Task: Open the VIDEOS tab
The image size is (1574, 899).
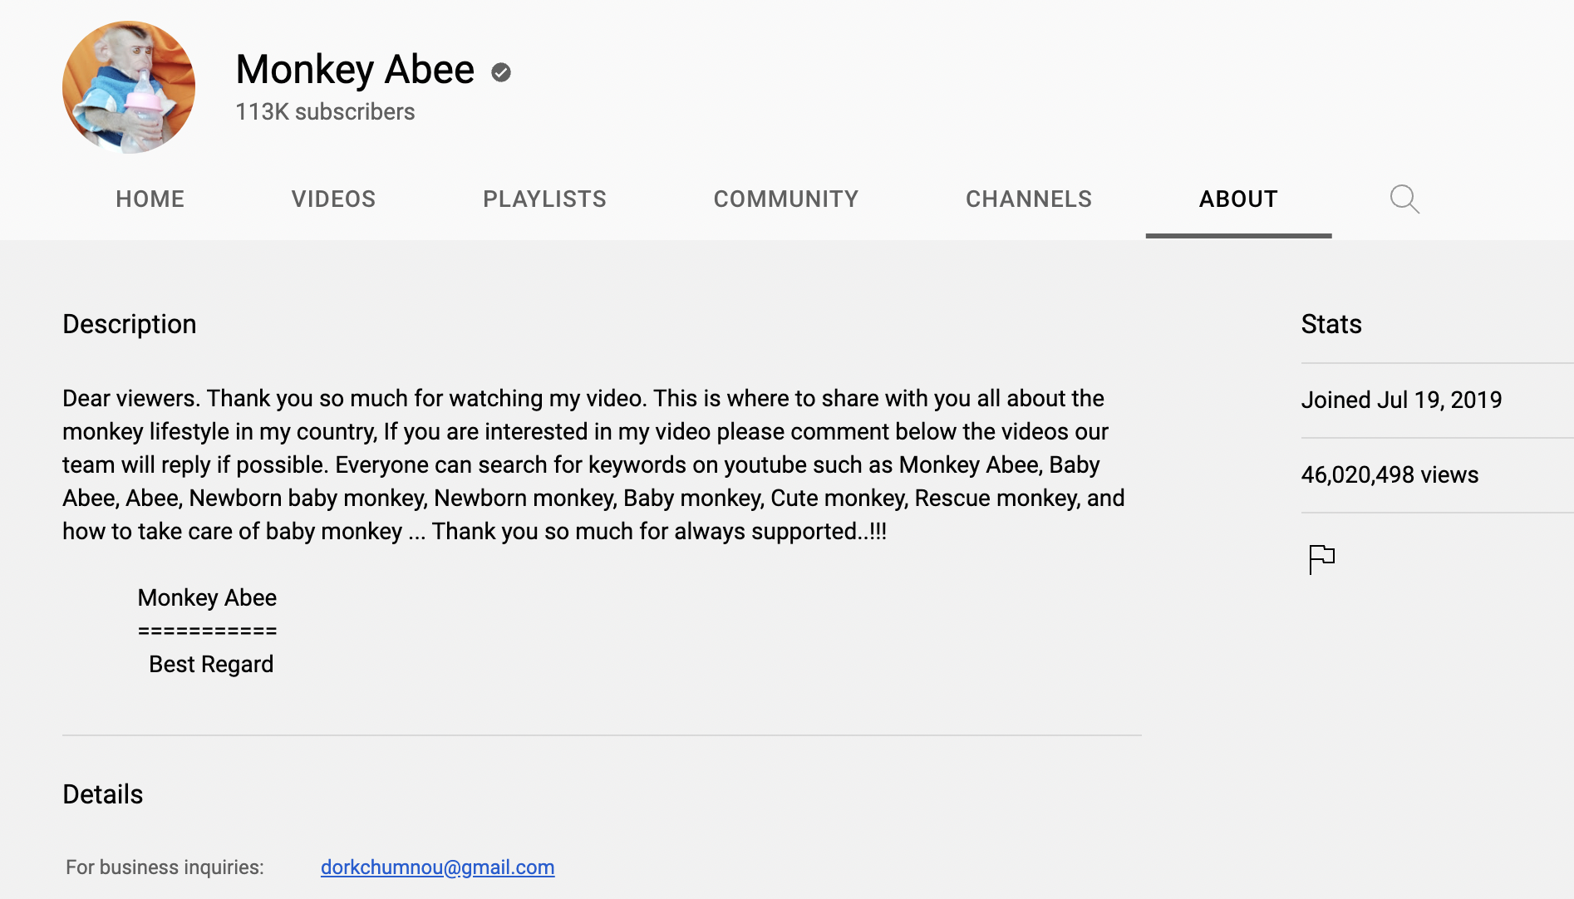Action: pos(333,199)
